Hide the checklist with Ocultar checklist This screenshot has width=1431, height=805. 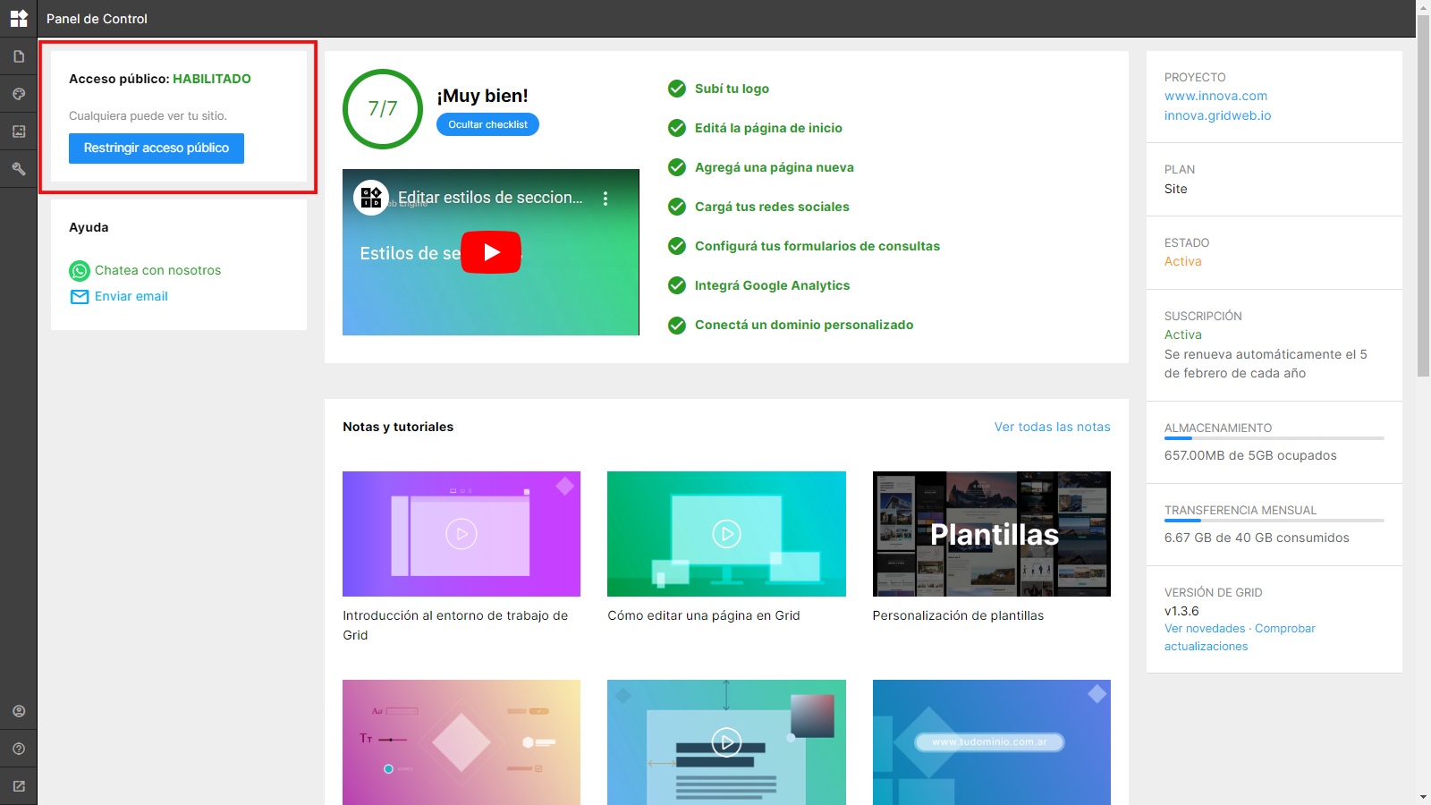[x=487, y=124]
